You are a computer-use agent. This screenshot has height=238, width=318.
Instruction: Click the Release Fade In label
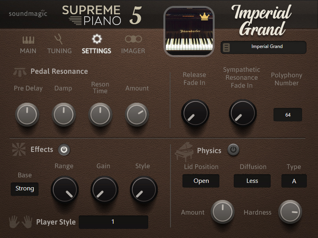pos(194,79)
